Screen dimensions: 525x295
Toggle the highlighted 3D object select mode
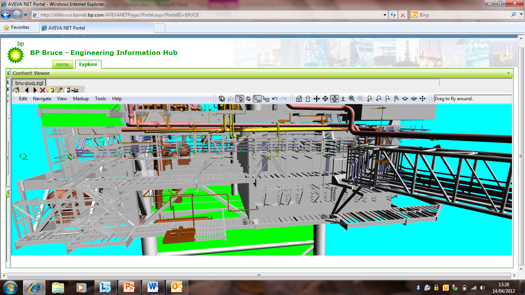(239, 99)
